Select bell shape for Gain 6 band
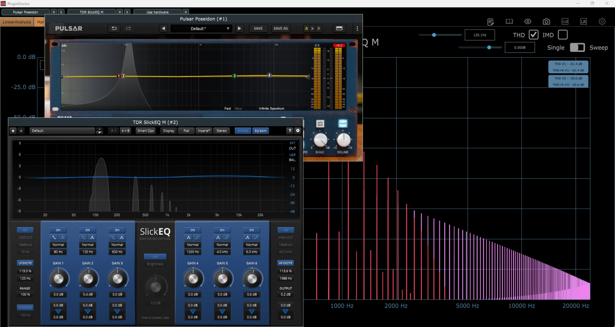Image resolution: width=615 pixels, height=327 pixels. point(248,237)
